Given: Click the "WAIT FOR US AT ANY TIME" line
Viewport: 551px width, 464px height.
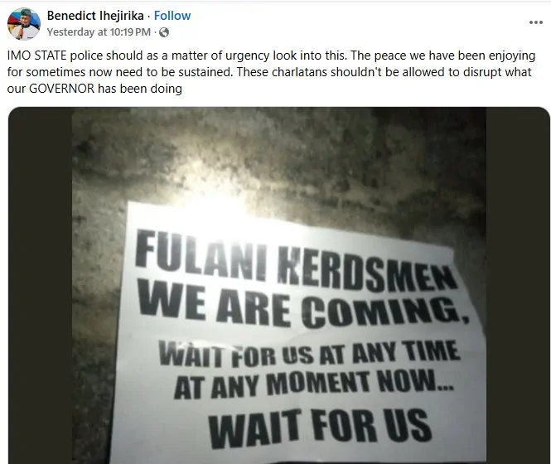Looking at the screenshot, I should 309,353.
